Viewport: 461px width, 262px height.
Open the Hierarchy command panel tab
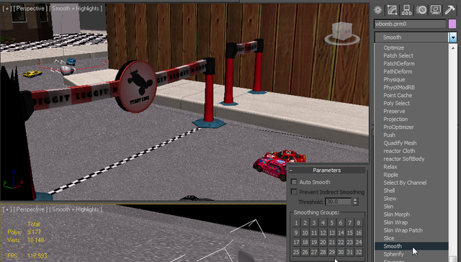406,10
